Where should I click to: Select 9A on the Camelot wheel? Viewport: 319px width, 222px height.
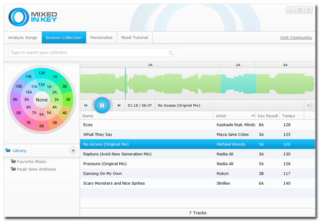tap(27, 100)
